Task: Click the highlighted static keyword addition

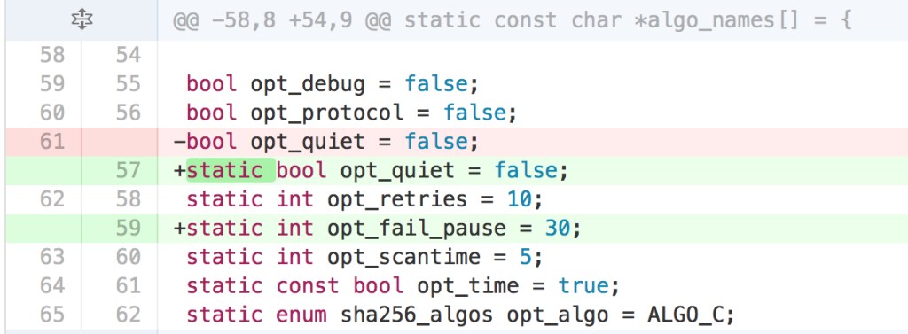Action: point(231,171)
